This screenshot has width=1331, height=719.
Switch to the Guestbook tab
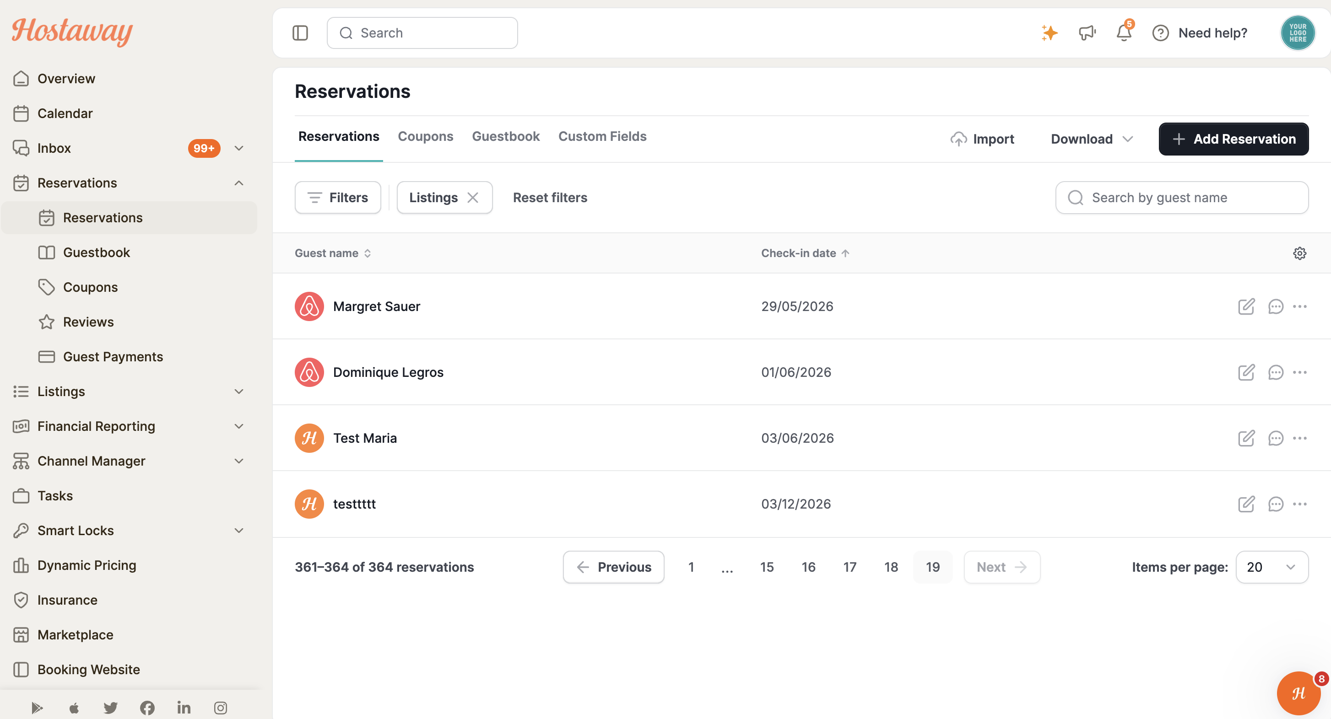pos(505,136)
